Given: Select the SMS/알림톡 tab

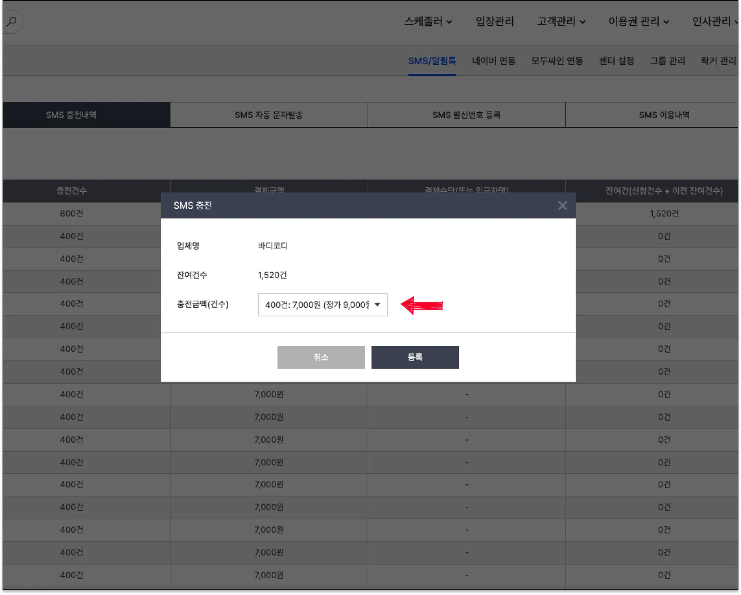Looking at the screenshot, I should tap(432, 61).
